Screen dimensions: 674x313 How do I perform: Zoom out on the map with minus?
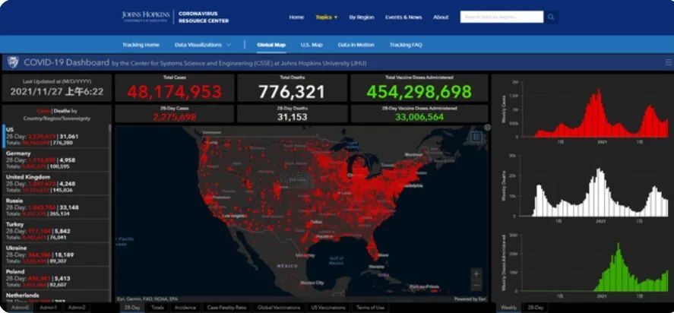[476, 285]
